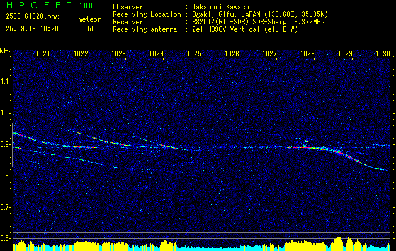Click the version number 1.0.0
Viewport: 396px width, 251px height.
click(86, 6)
